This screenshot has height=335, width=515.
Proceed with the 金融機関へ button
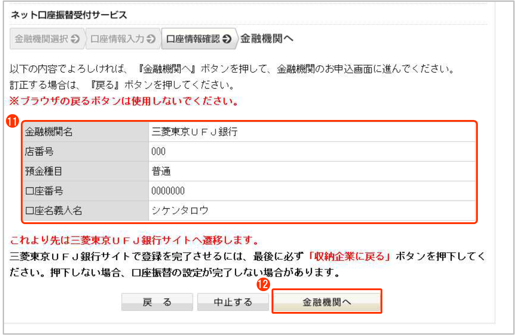click(x=327, y=302)
